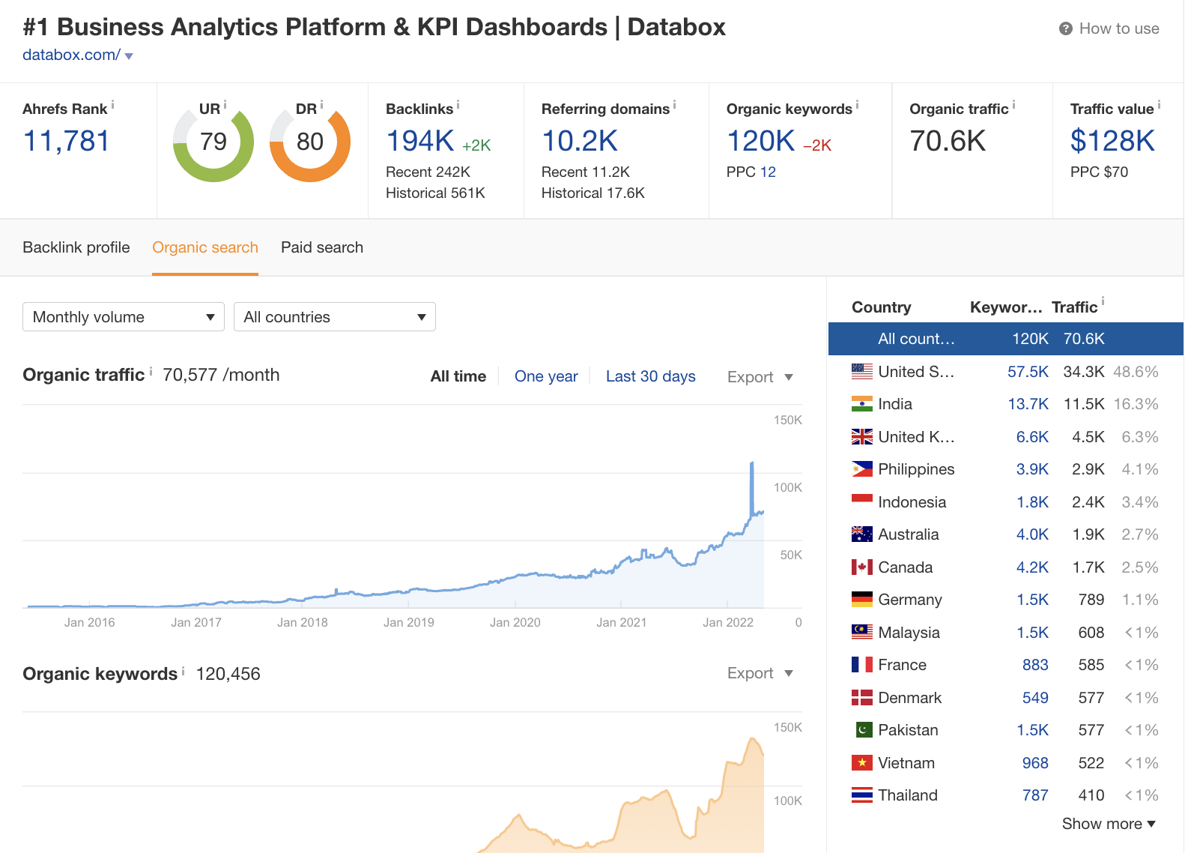Open the databox.com/ URL dropdown arrow

tap(129, 56)
